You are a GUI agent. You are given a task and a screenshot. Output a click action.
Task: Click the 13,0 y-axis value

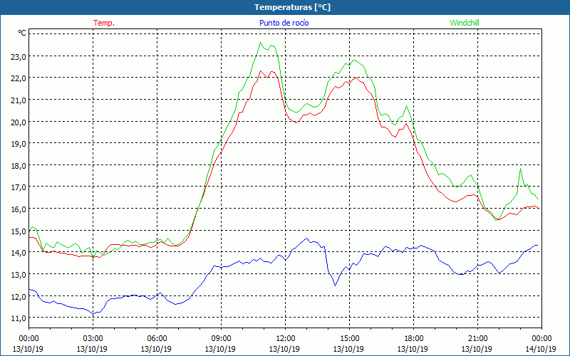coord(19,274)
